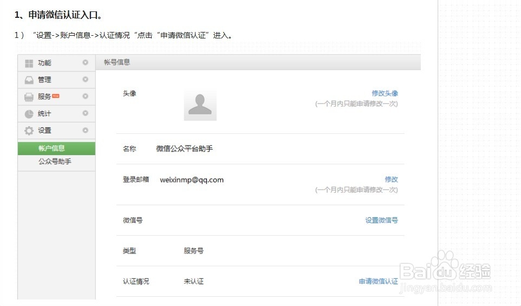
Task: Click the 申请微信认证 link
Action: click(378, 282)
